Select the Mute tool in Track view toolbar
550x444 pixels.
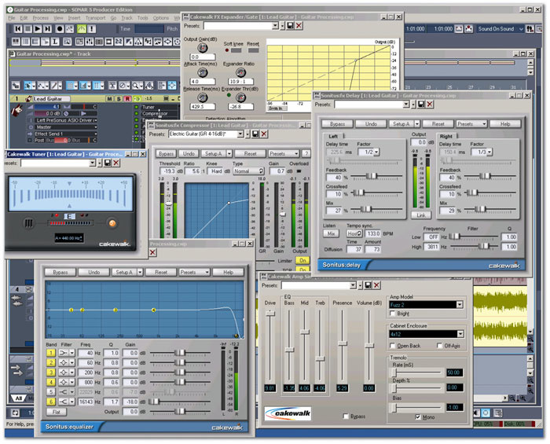pos(123,85)
